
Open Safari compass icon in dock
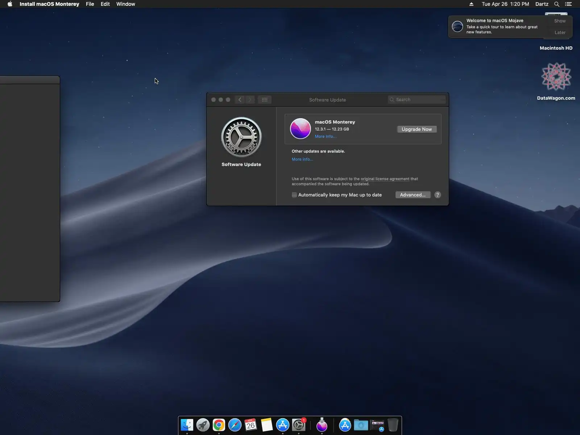click(x=235, y=425)
